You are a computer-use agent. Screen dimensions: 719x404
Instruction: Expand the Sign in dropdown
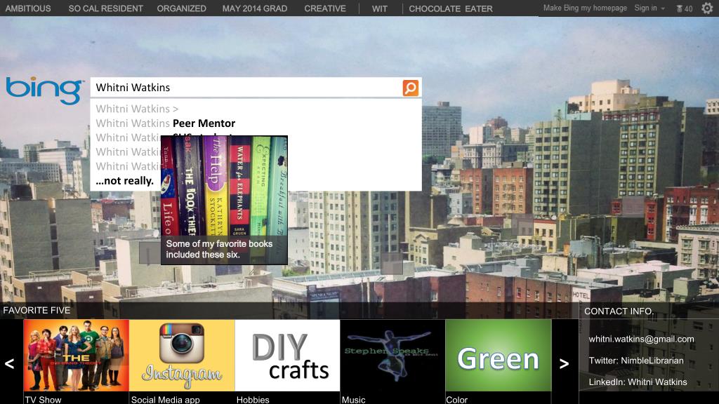point(649,8)
